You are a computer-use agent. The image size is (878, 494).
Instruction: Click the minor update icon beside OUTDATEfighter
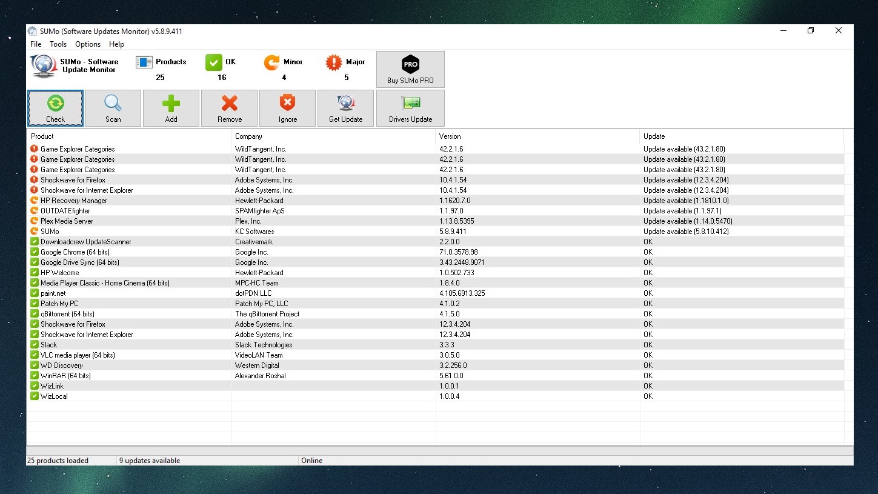35,211
